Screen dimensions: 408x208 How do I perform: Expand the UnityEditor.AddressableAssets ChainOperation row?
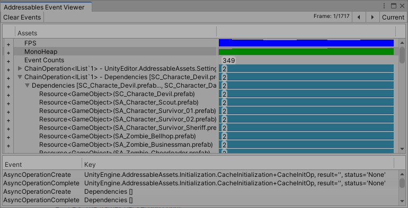click(x=20, y=69)
